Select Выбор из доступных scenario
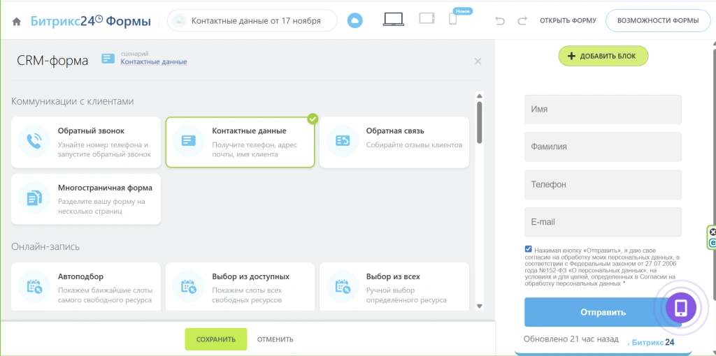The height and width of the screenshot is (356, 716). (x=241, y=287)
